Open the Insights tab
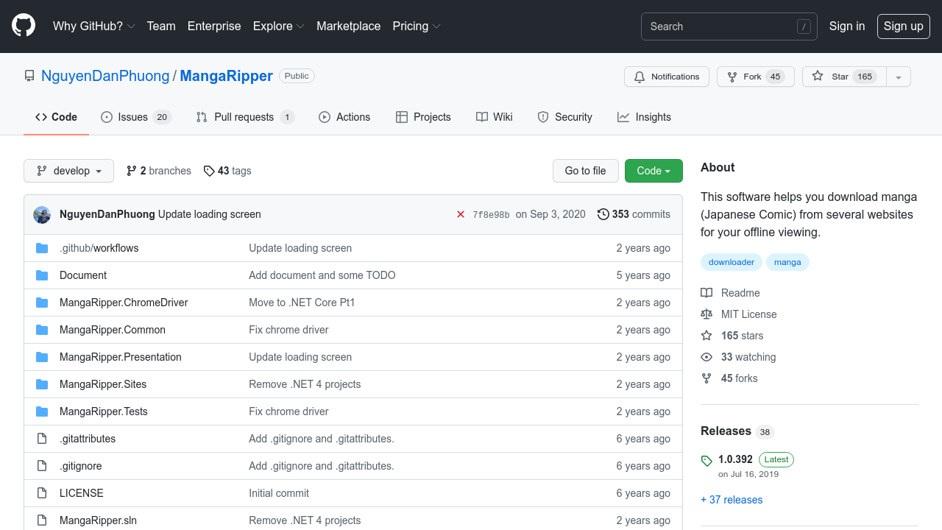 click(644, 117)
